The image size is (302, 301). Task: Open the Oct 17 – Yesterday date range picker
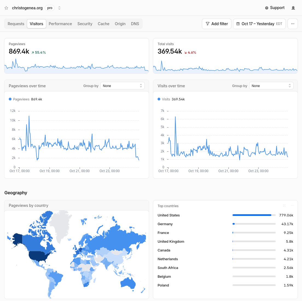tap(259, 24)
